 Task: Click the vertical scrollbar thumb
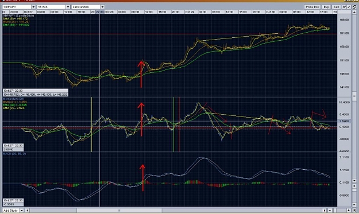click(x=354, y=96)
